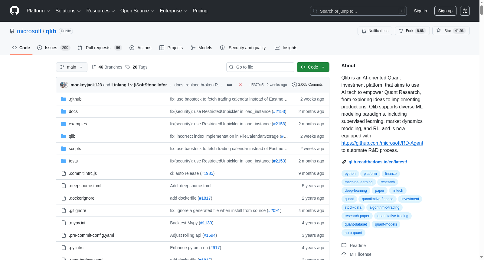Select the Code repository tab
Image resolution: width=484 pixels, height=260 pixels.
[21, 48]
